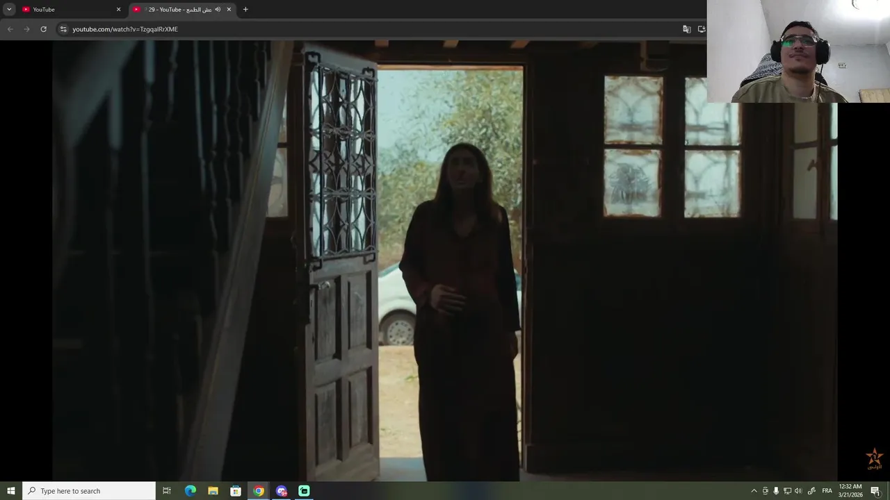Open the green app icon in taskbar
This screenshot has width=890, height=500.
(304, 491)
